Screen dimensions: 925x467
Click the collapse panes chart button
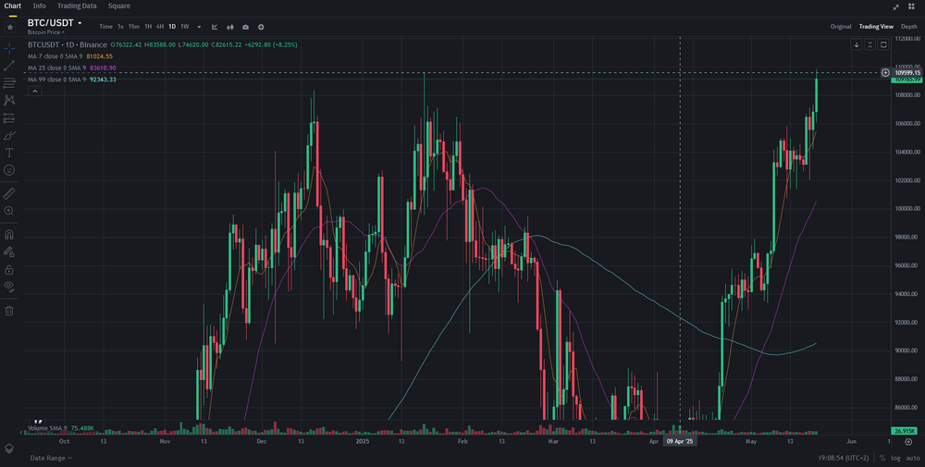(869, 44)
